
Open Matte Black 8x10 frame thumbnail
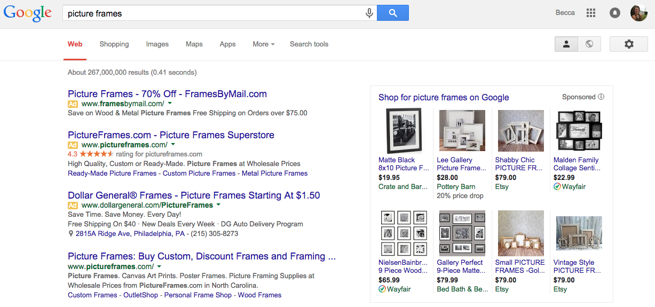(x=404, y=131)
